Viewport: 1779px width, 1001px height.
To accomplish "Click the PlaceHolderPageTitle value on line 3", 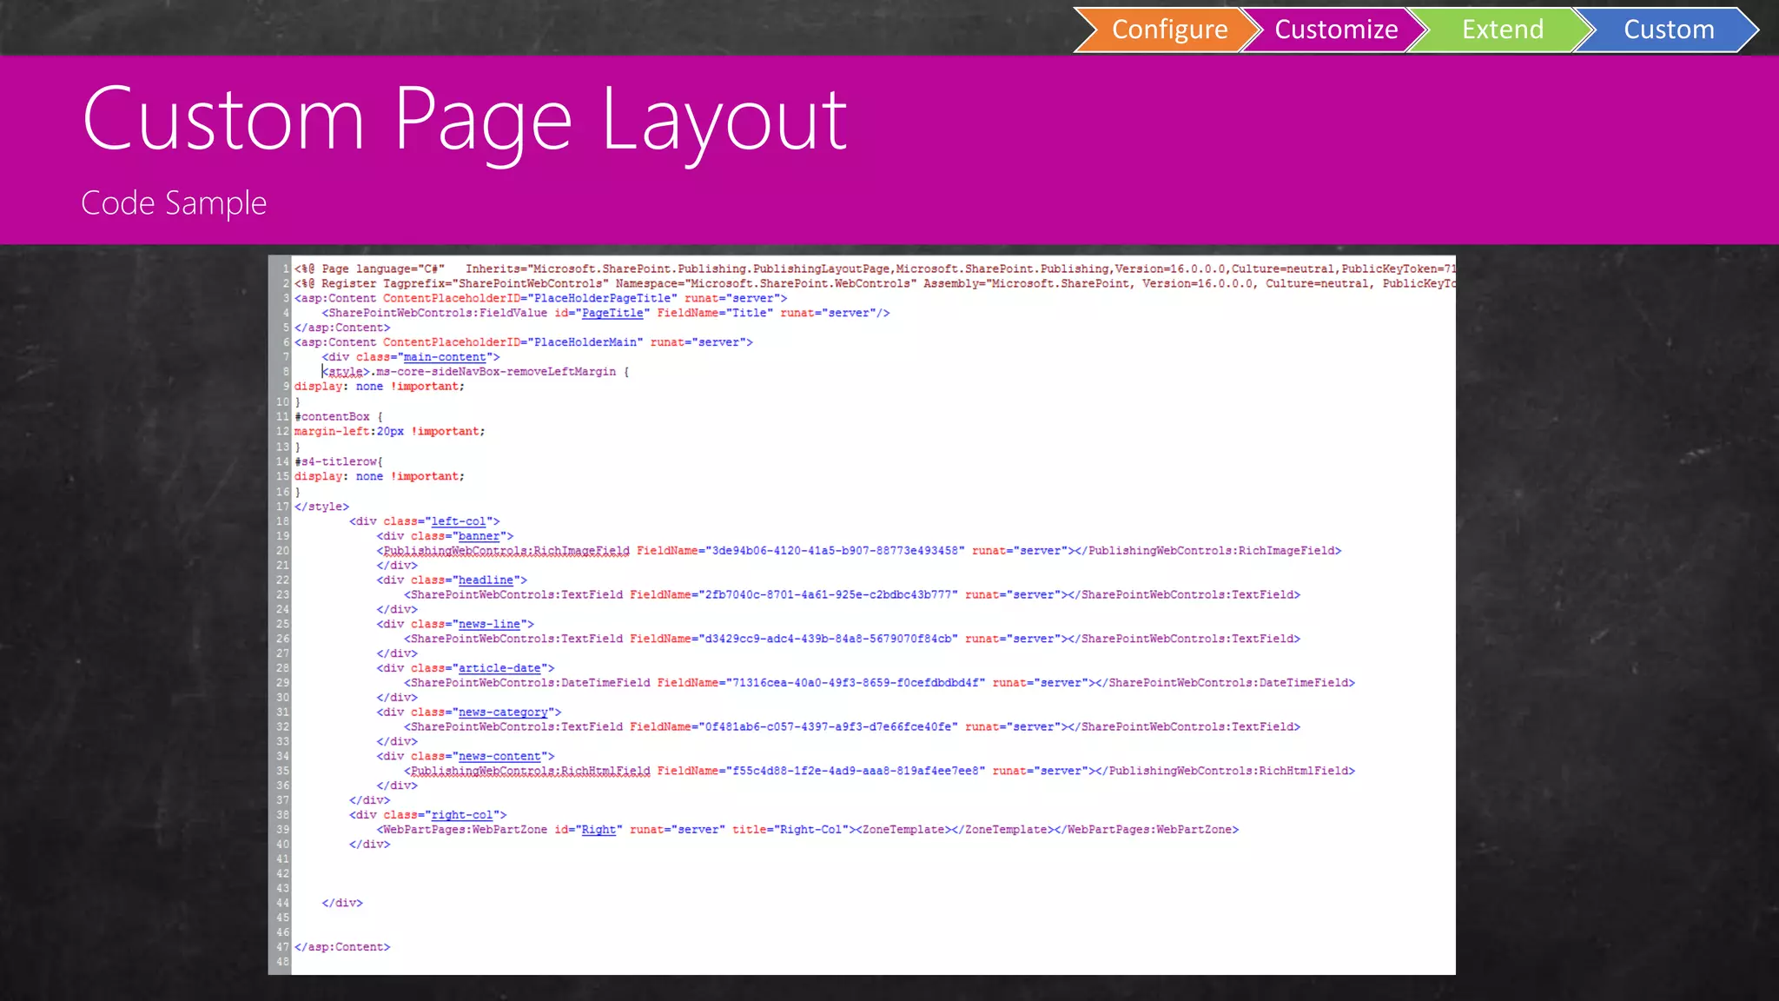I will pos(605,298).
